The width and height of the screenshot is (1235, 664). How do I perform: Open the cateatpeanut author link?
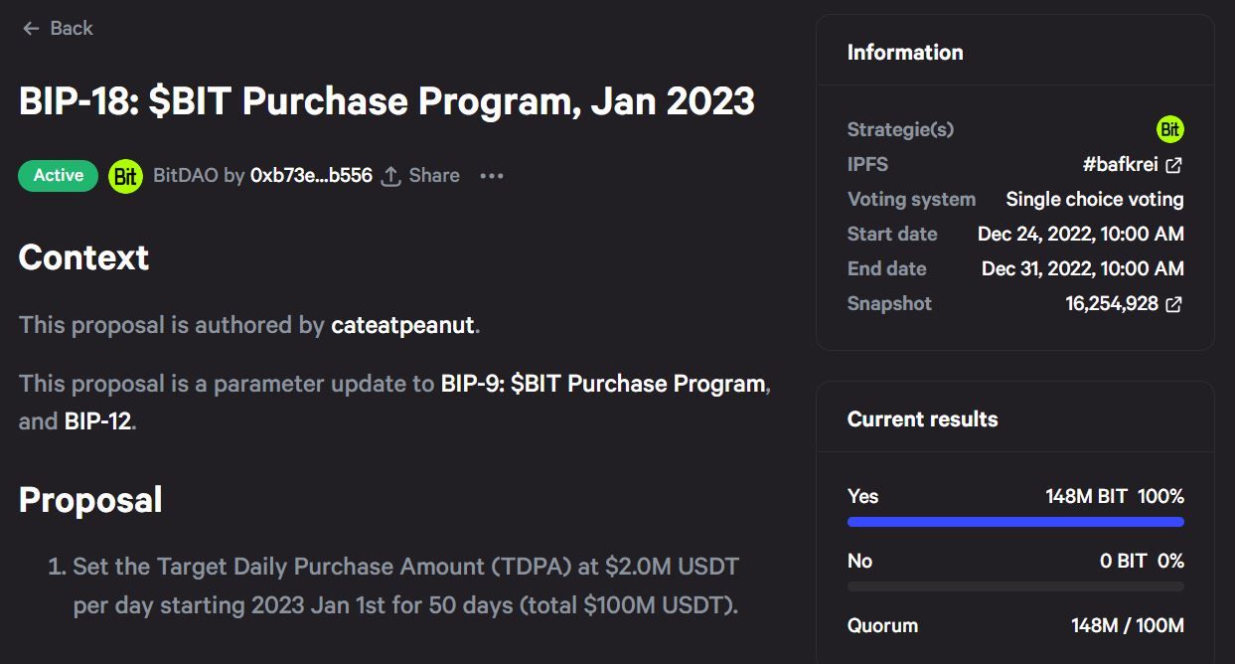point(402,325)
